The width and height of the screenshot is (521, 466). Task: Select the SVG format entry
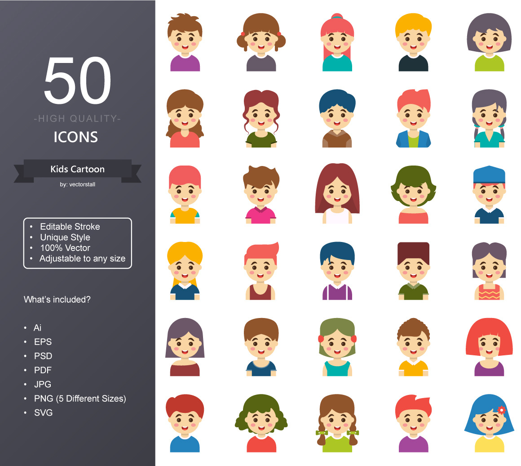pos(44,412)
